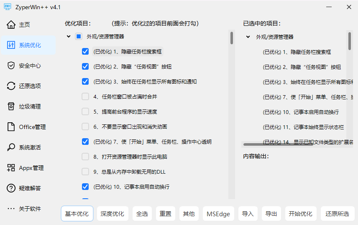Uncheck item 3 始终显示所有图标和通知
Image resolution: width=358 pixels, height=225 pixels.
(x=85, y=82)
